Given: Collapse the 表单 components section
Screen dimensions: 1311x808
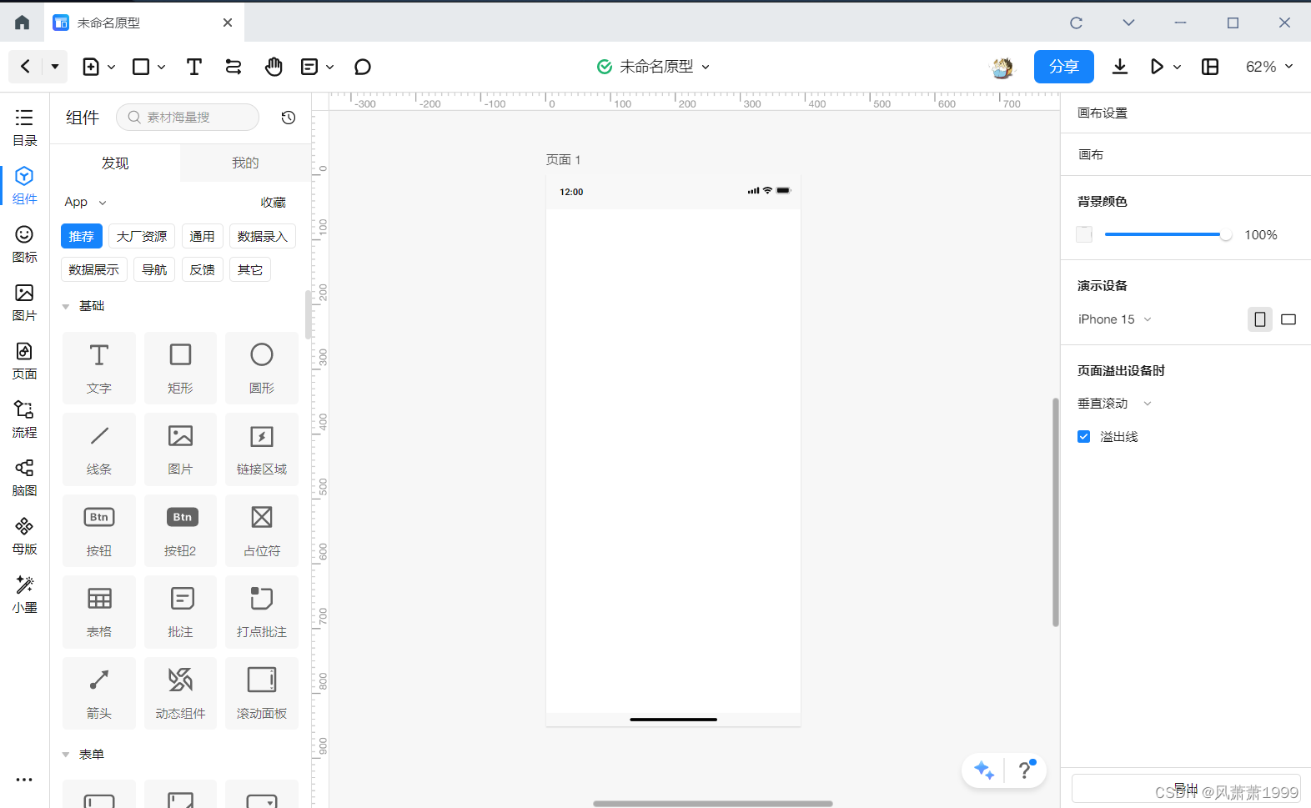Looking at the screenshot, I should click(x=66, y=755).
